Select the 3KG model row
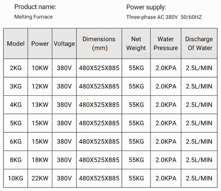The height and width of the screenshot is (191, 221). point(110,86)
